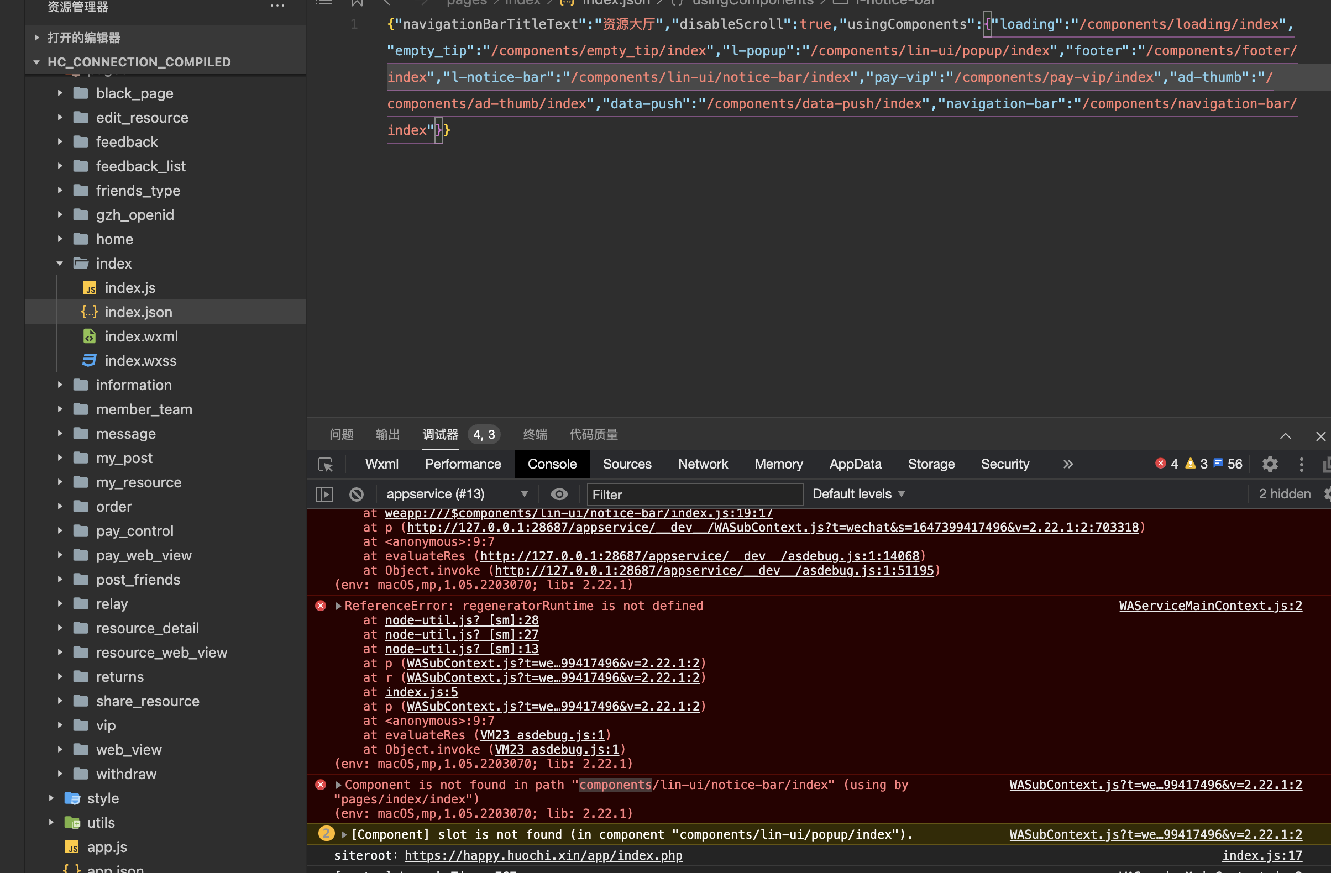Open explorer more actions ellipsis
The height and width of the screenshot is (873, 1331).
coord(277,6)
